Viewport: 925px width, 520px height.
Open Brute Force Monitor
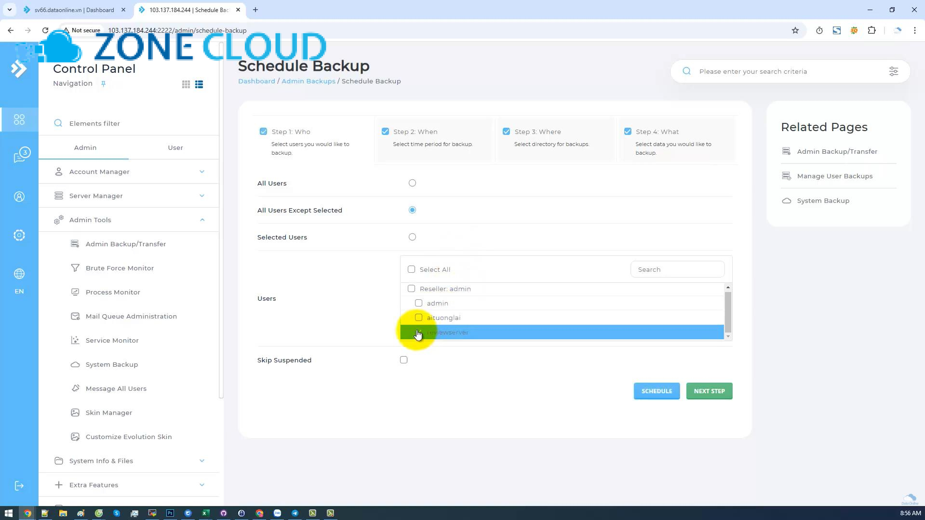(x=120, y=268)
